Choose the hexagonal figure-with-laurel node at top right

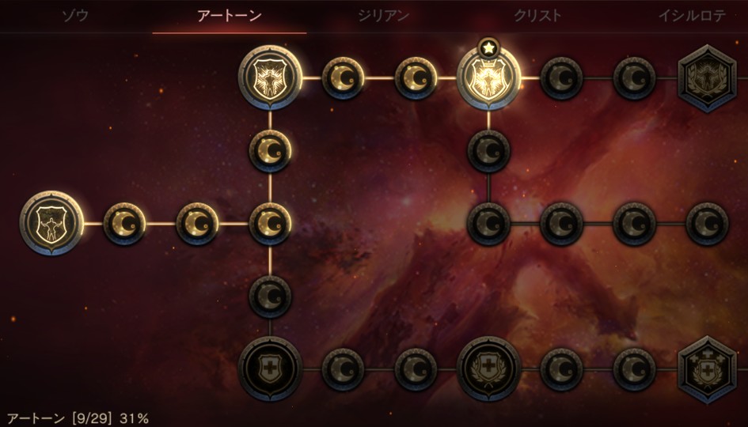[x=707, y=78]
